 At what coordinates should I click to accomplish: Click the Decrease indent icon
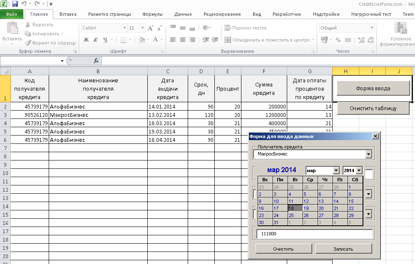tap(206, 39)
